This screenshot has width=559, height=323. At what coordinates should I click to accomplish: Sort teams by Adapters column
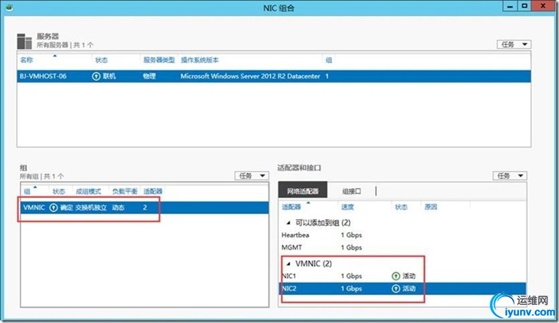click(x=153, y=191)
